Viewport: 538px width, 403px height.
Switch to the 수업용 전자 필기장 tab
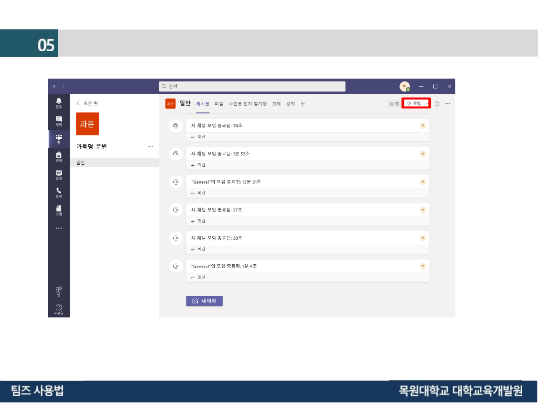coord(247,104)
